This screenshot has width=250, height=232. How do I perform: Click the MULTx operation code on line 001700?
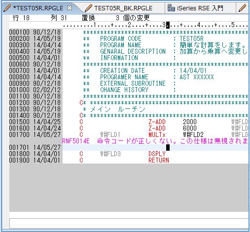157,134
